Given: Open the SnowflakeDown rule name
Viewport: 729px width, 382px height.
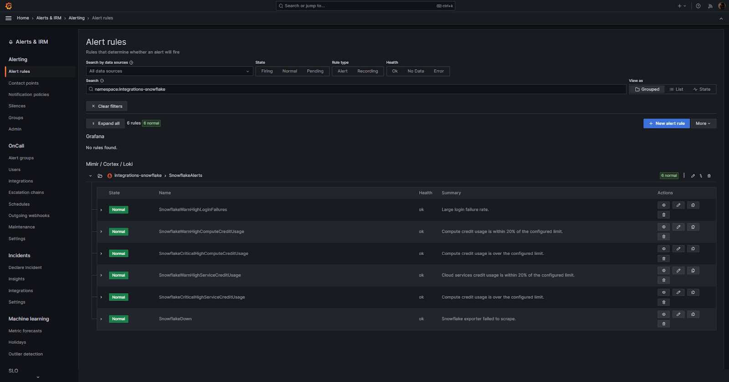Looking at the screenshot, I should point(175,319).
